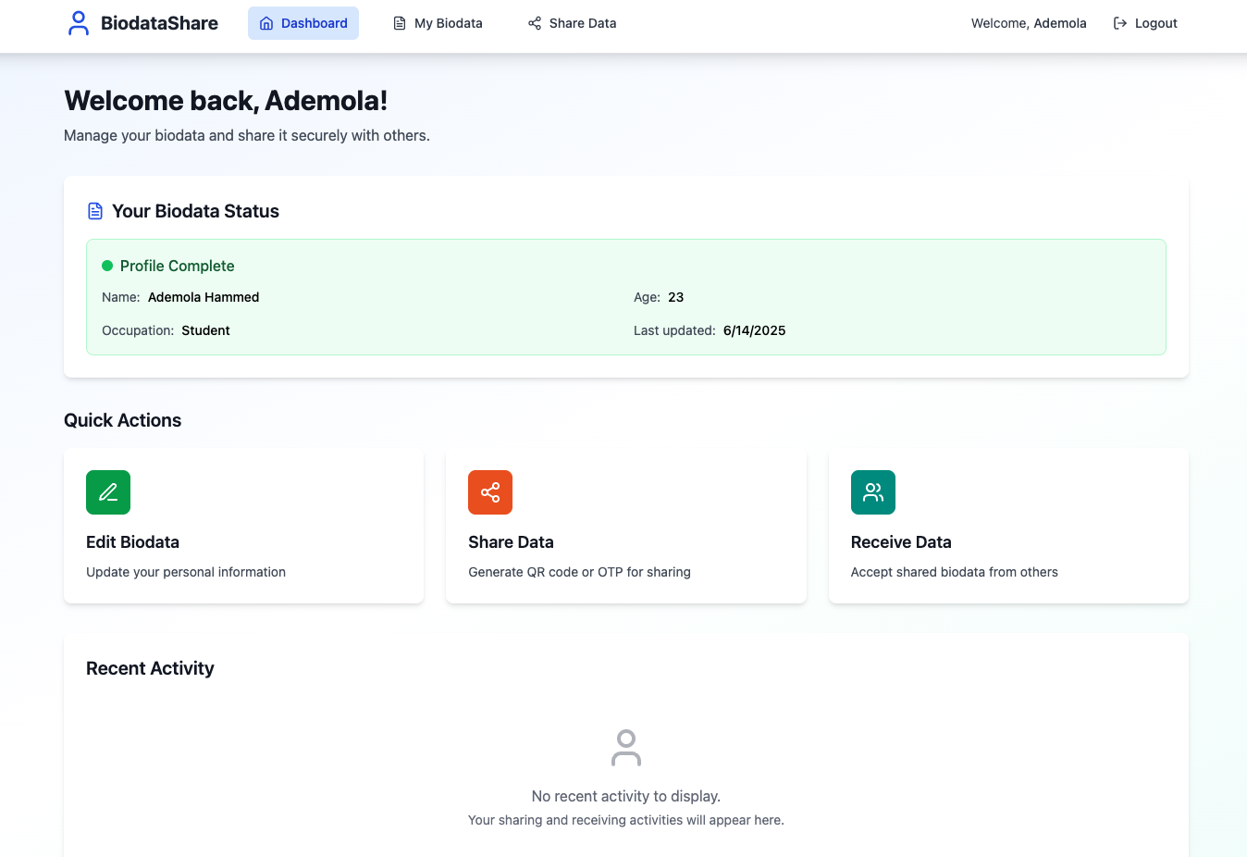The height and width of the screenshot is (857, 1247).
Task: Click 'Accept shared biodata from others' text
Action: (955, 572)
